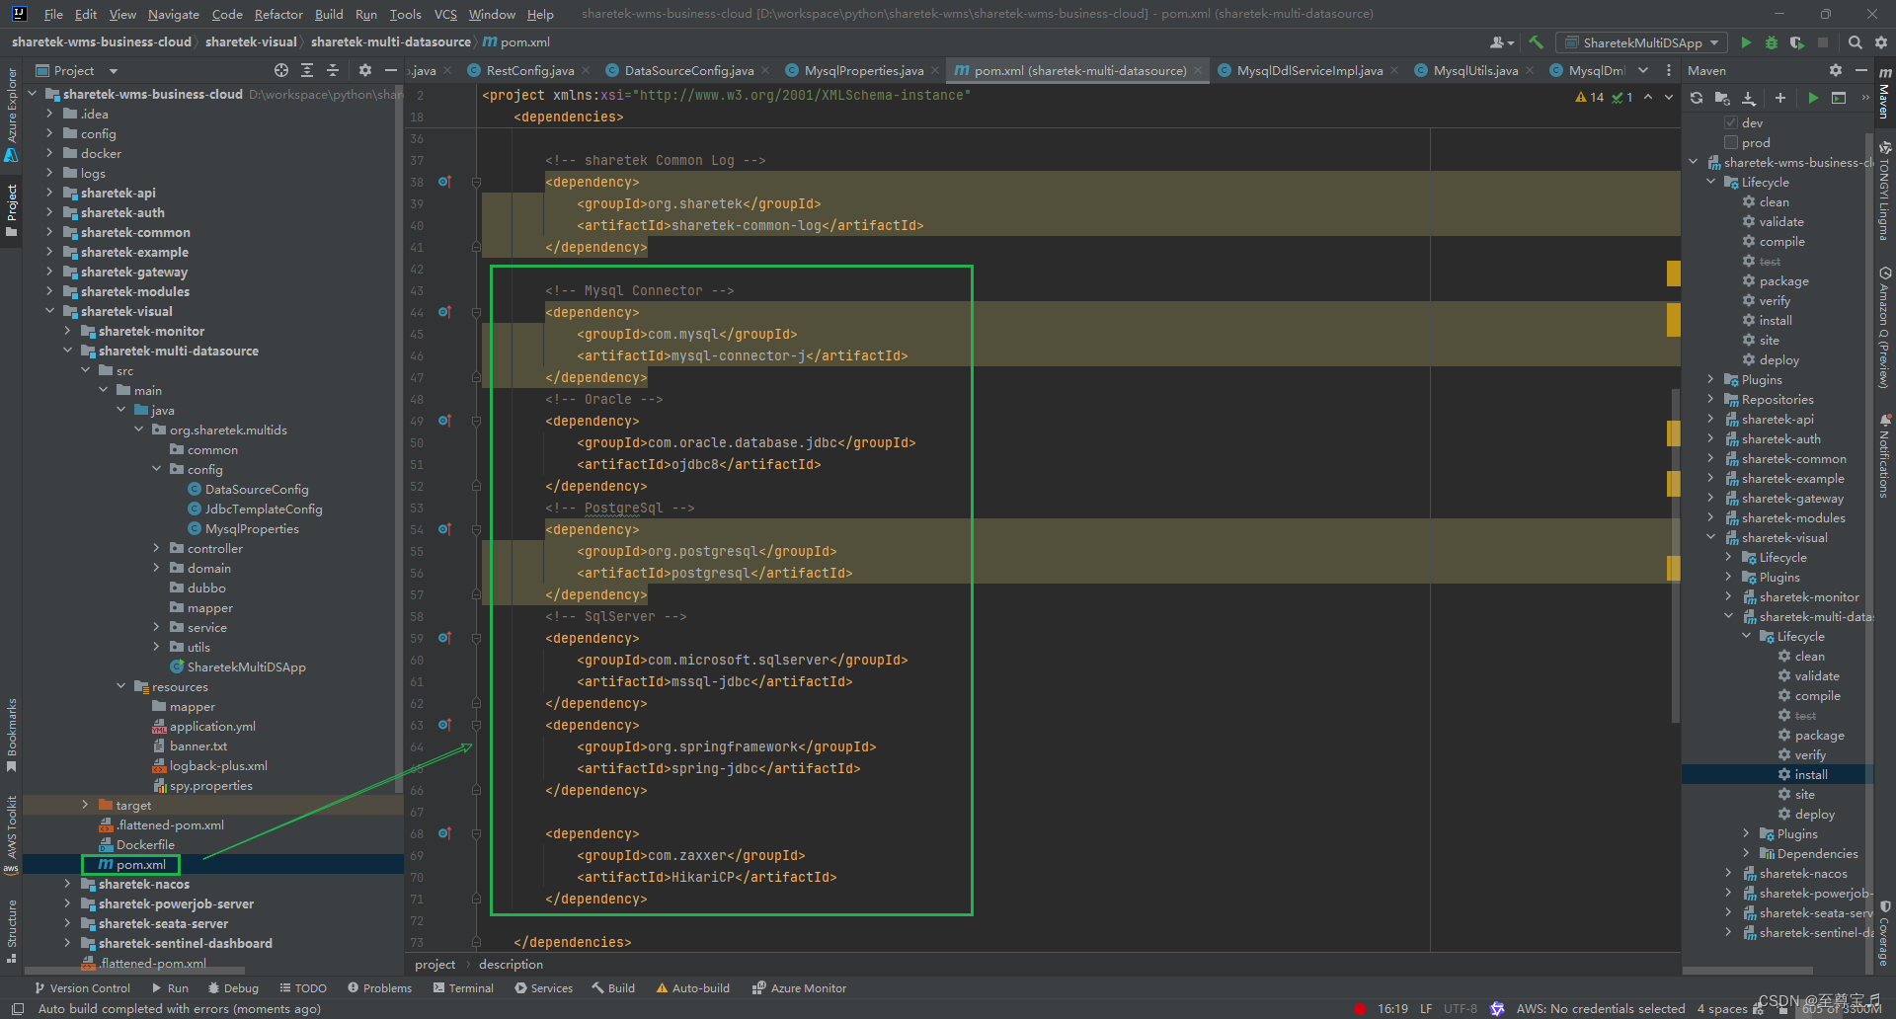
Task: Collapse the sharetek-visual module in Project tree
Action: coord(49,311)
